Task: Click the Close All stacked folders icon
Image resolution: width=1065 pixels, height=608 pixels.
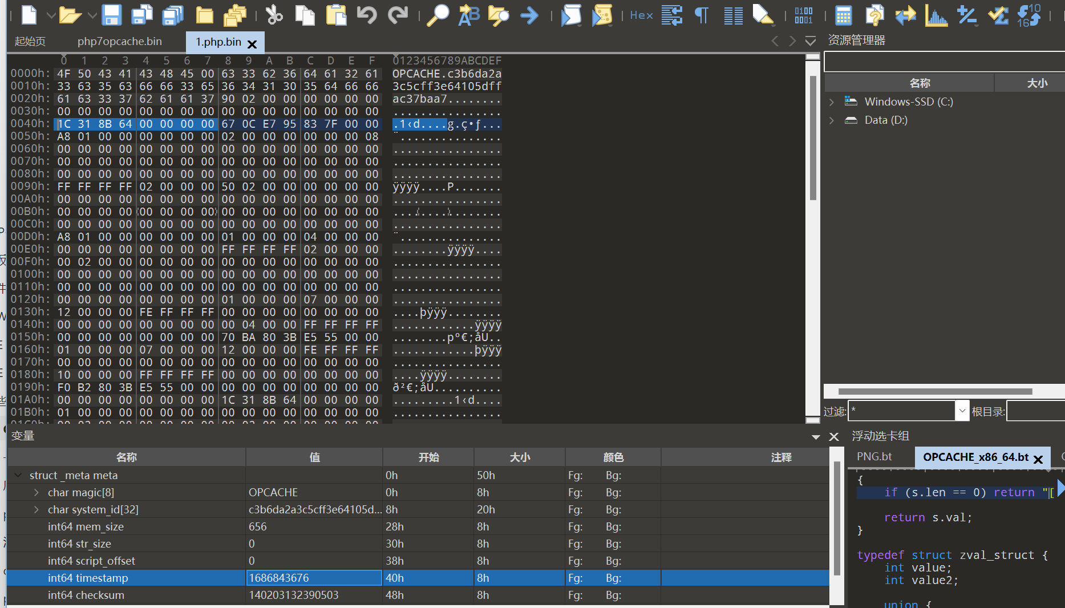Action: click(x=234, y=15)
